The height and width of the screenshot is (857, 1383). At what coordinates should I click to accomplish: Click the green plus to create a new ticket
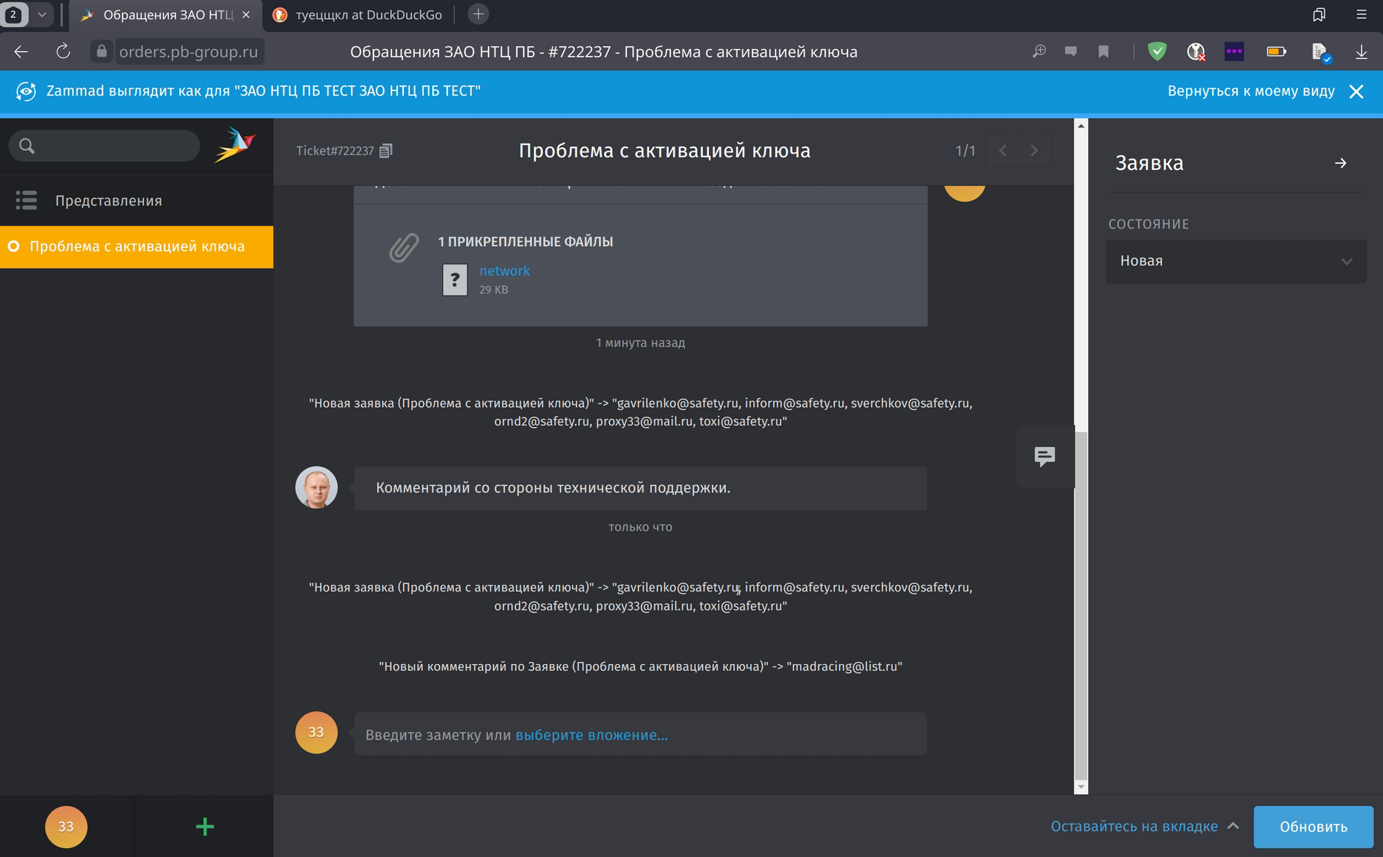point(205,827)
